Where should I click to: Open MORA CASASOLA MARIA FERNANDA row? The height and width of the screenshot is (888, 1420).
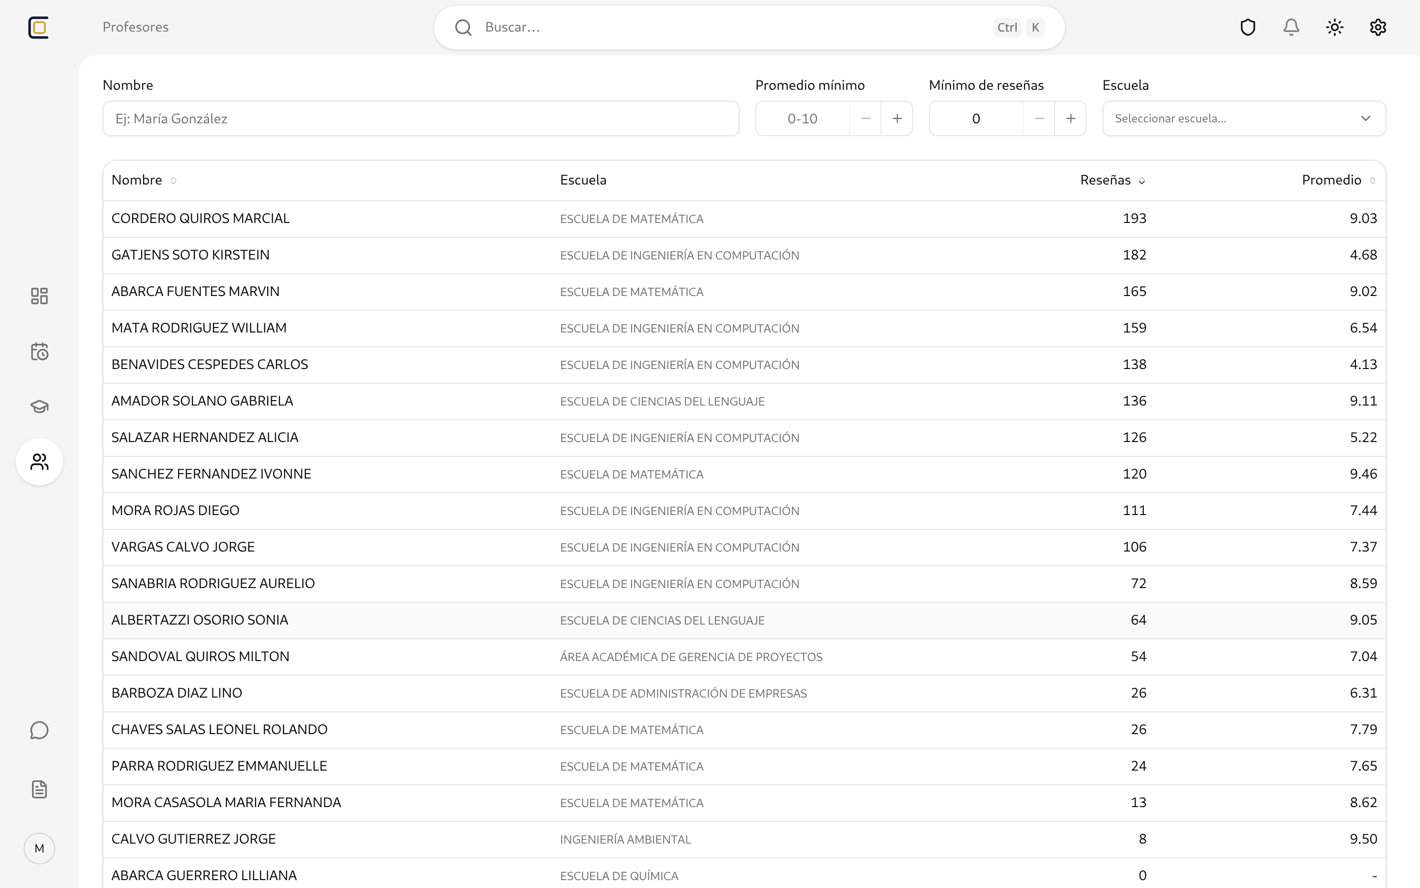point(744,802)
